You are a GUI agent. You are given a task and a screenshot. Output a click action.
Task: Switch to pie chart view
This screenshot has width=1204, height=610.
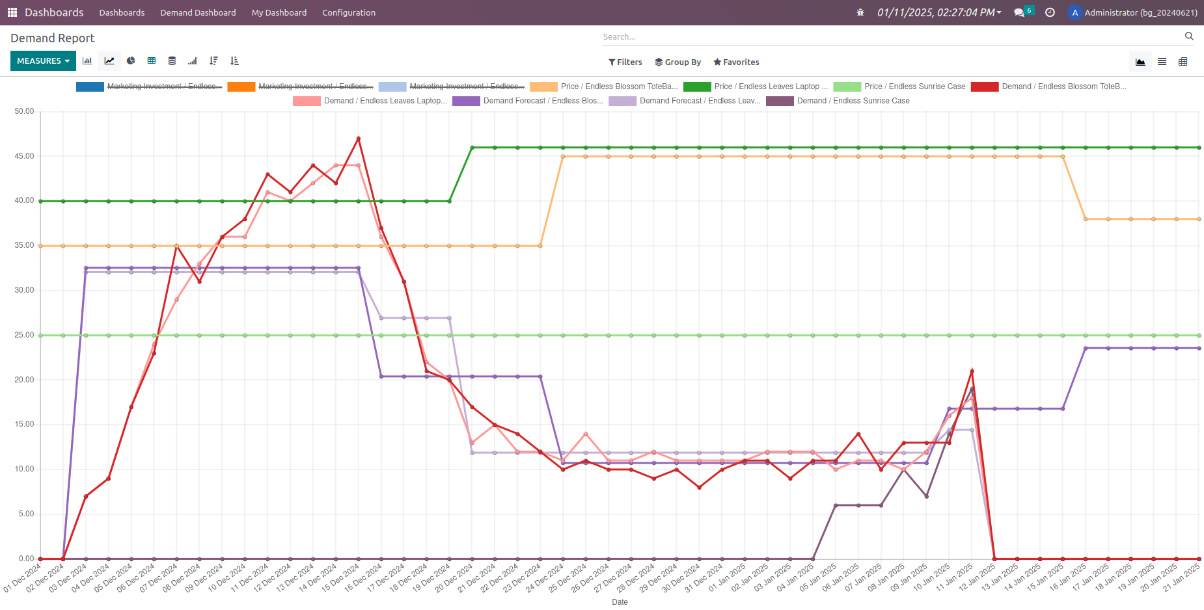131,60
